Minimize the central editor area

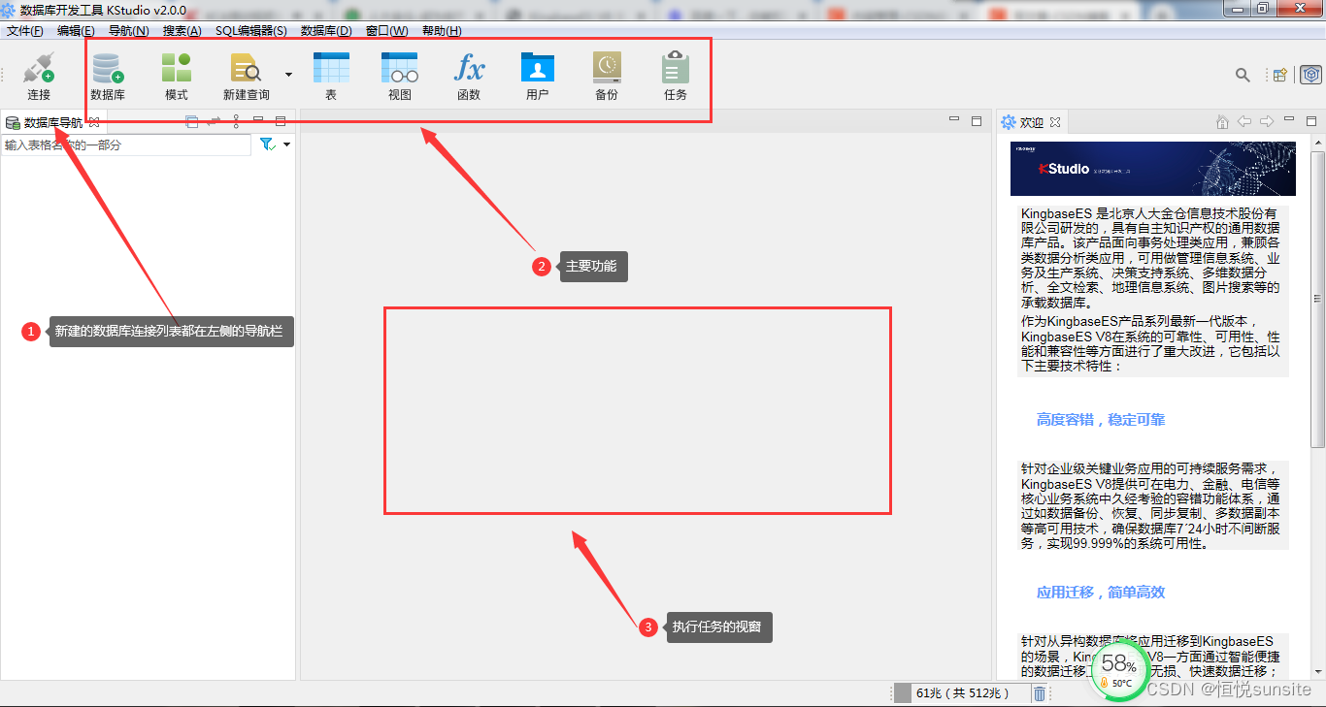(x=954, y=120)
